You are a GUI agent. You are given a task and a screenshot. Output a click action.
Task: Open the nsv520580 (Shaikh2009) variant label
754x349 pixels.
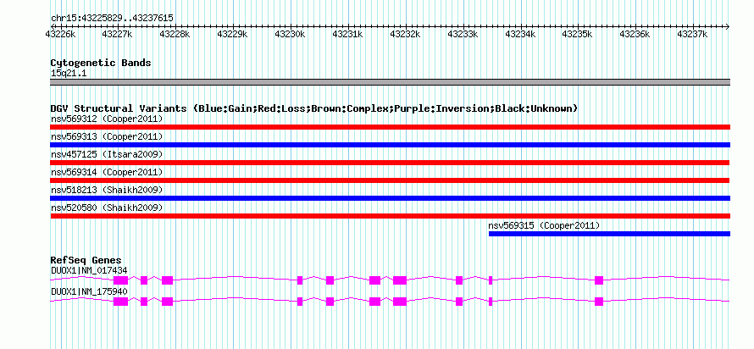[107, 208]
